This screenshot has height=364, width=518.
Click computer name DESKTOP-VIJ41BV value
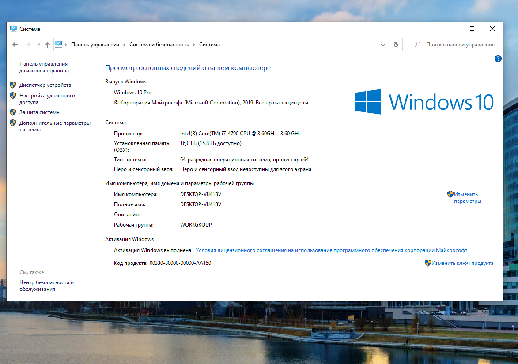pos(200,194)
